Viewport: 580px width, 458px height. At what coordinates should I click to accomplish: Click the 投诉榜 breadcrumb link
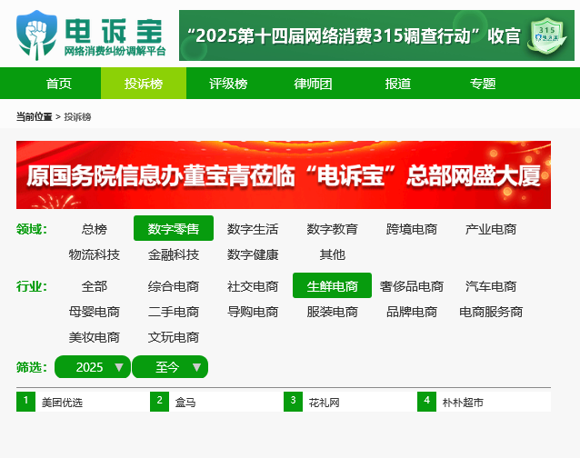click(x=77, y=117)
